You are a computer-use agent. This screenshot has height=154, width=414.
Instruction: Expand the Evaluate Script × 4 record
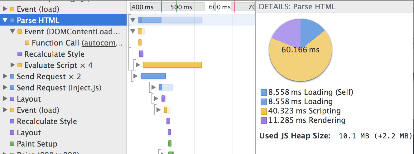[12, 65]
